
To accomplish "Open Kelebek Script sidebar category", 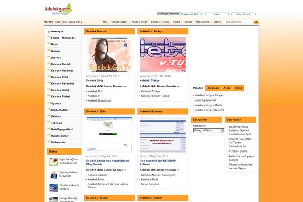I will 60,90.
